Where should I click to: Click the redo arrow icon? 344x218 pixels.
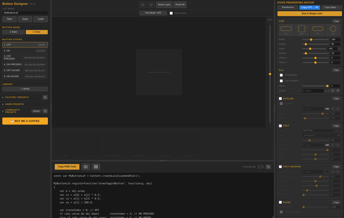point(151,5)
